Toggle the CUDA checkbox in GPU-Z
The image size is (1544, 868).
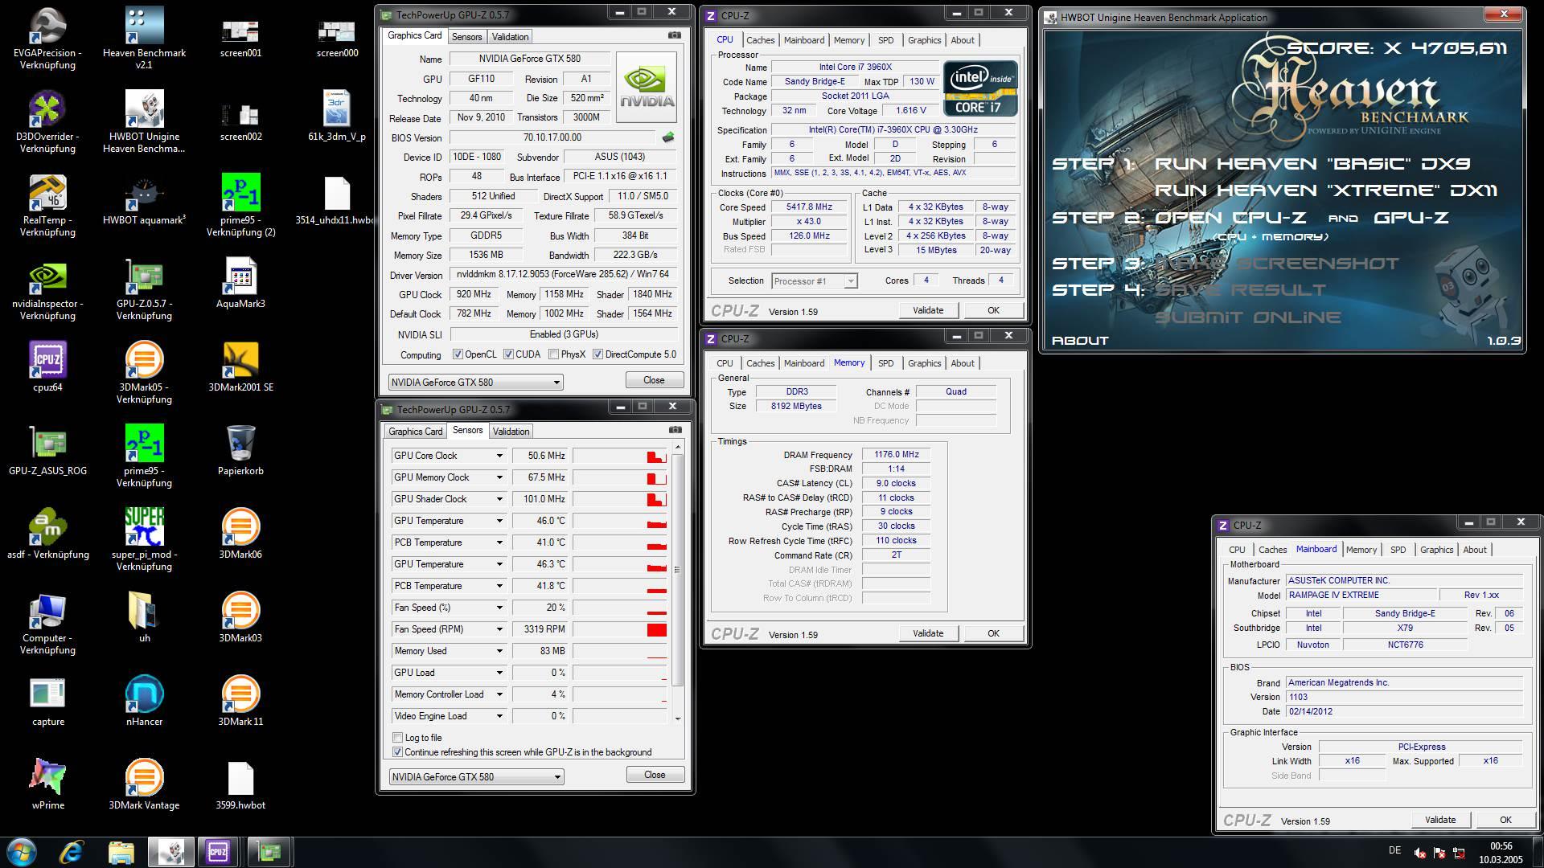point(508,354)
